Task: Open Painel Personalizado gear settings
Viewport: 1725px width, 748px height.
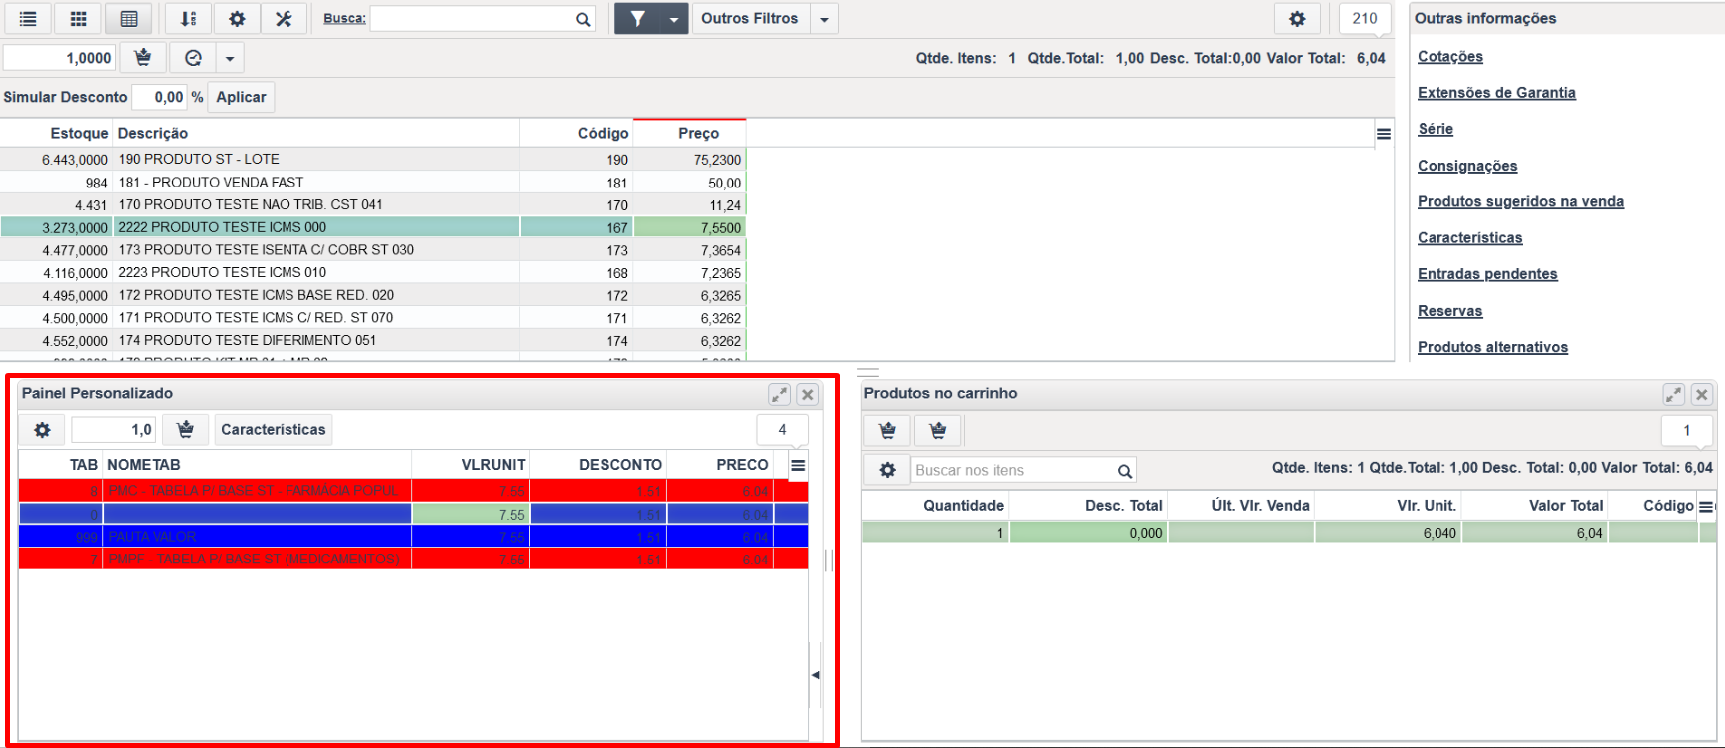Action: tap(42, 429)
